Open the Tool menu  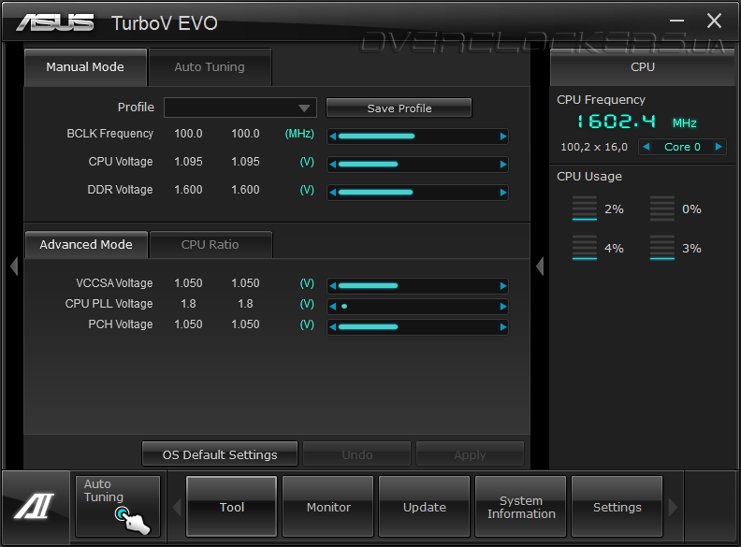click(232, 507)
